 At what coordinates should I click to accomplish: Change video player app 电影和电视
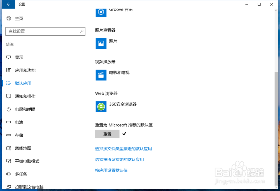pyautogui.click(x=119, y=73)
